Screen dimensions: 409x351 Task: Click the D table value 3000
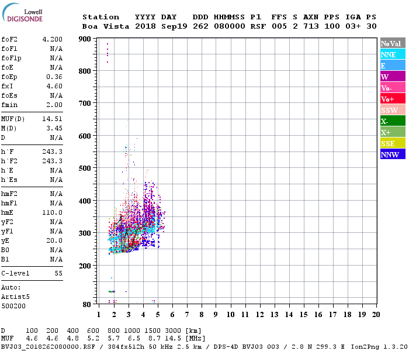[x=173, y=331]
